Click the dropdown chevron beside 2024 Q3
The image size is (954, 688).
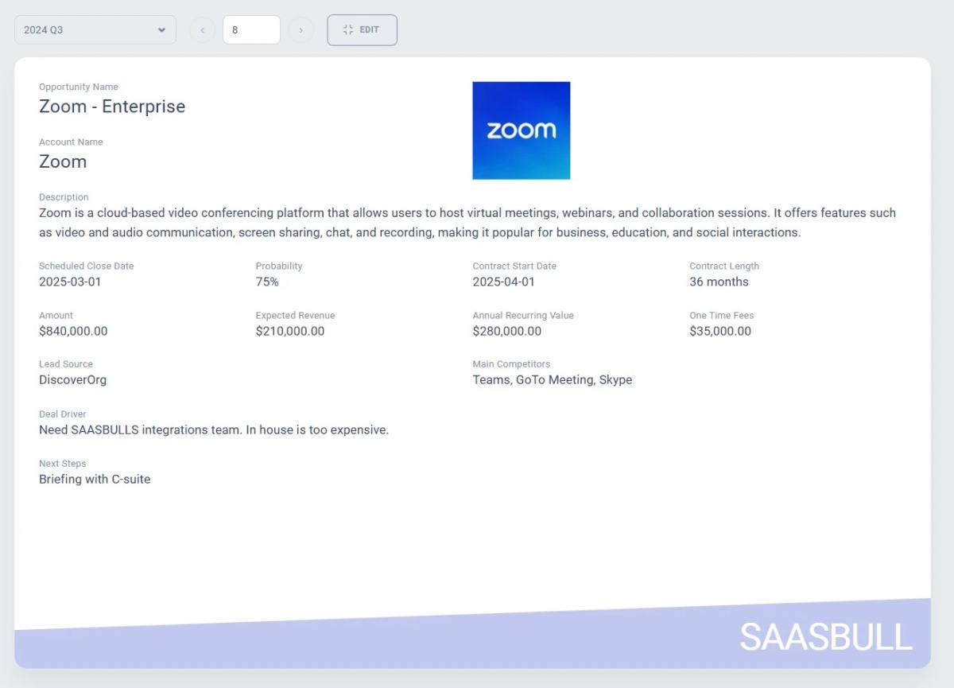pyautogui.click(x=161, y=30)
